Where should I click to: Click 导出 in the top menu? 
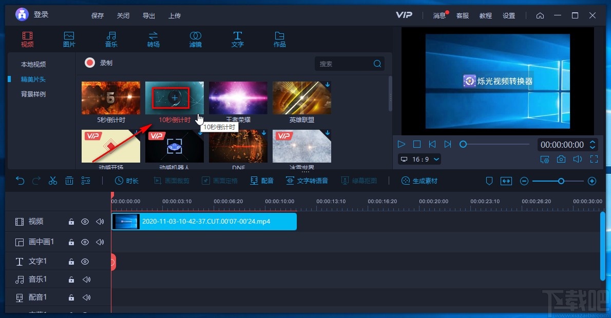coord(148,15)
